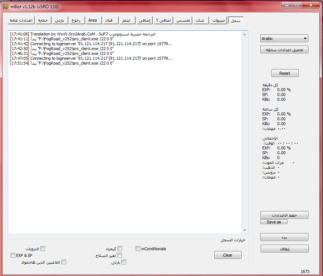Click the تحميل اعدادات سابقة button
Image resolution: width=323 pixels, height=276 pixels.
[284, 50]
